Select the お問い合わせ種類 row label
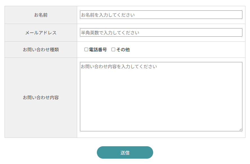 coord(41,50)
